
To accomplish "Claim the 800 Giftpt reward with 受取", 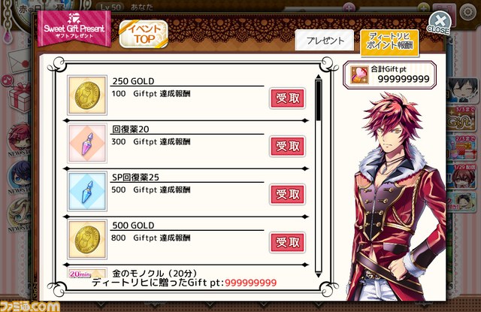I will 287,242.
